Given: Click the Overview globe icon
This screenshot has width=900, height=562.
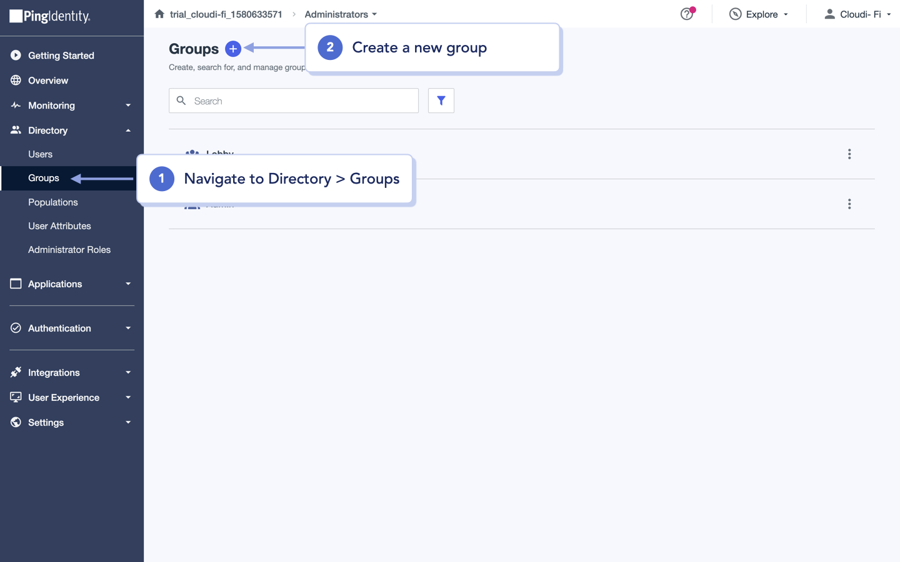Looking at the screenshot, I should (16, 80).
